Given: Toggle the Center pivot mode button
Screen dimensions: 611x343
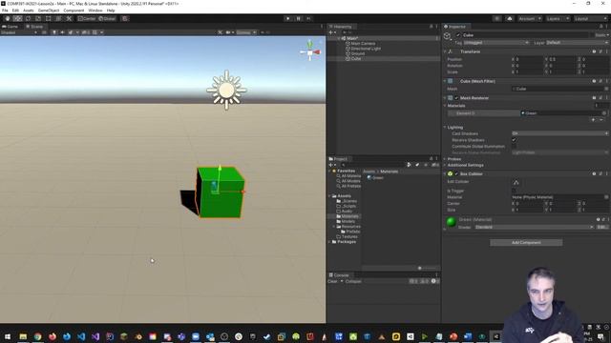Looking at the screenshot, I should coord(87,19).
